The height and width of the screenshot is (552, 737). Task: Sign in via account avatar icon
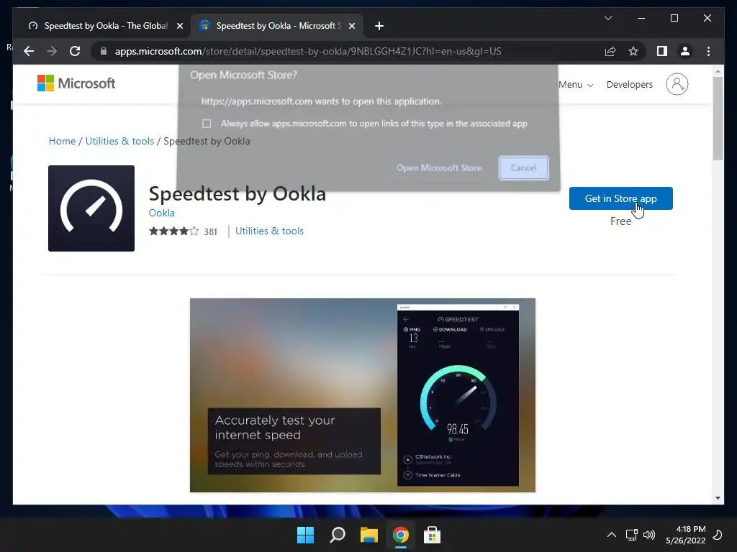tap(677, 84)
